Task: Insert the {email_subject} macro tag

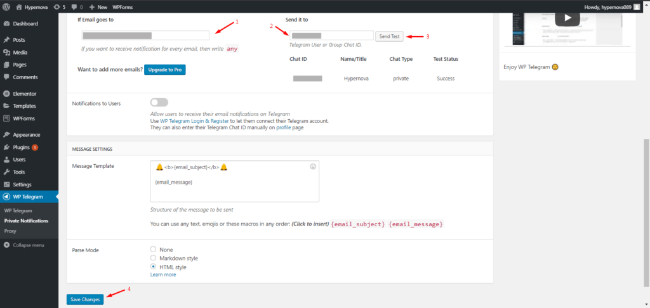Action: click(x=358, y=224)
